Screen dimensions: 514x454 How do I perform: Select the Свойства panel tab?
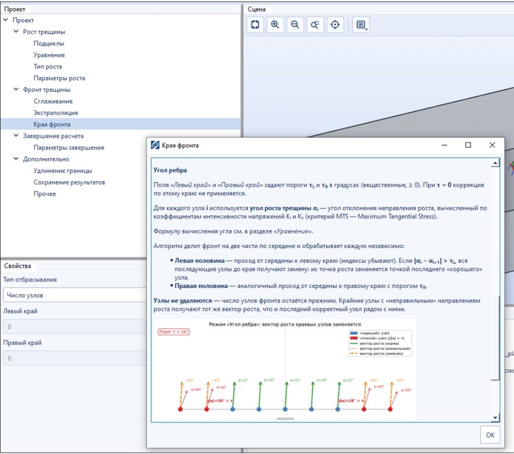(x=18, y=266)
